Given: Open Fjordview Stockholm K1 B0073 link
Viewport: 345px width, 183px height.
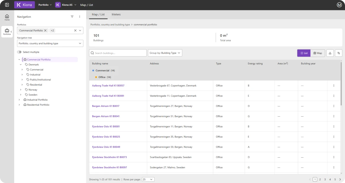Looking at the screenshot, I should point(109,157).
